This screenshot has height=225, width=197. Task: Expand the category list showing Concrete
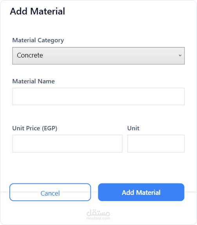coord(99,56)
